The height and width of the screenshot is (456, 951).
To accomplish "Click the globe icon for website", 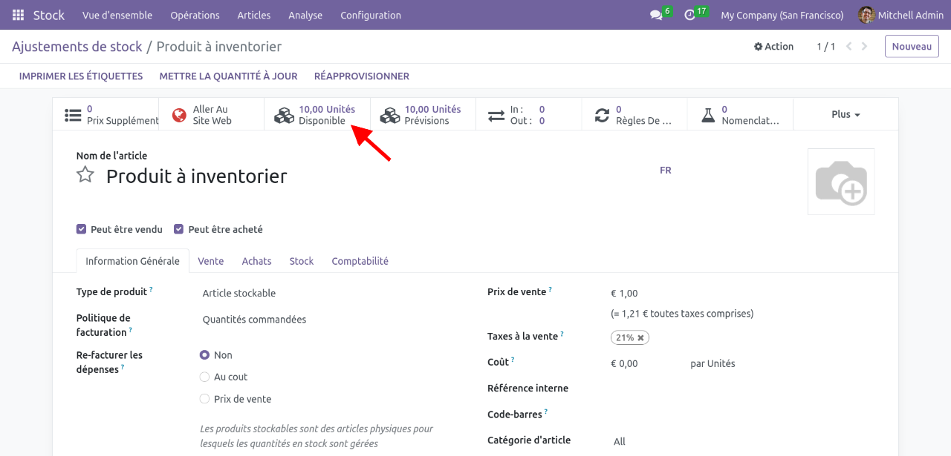I will 179,115.
